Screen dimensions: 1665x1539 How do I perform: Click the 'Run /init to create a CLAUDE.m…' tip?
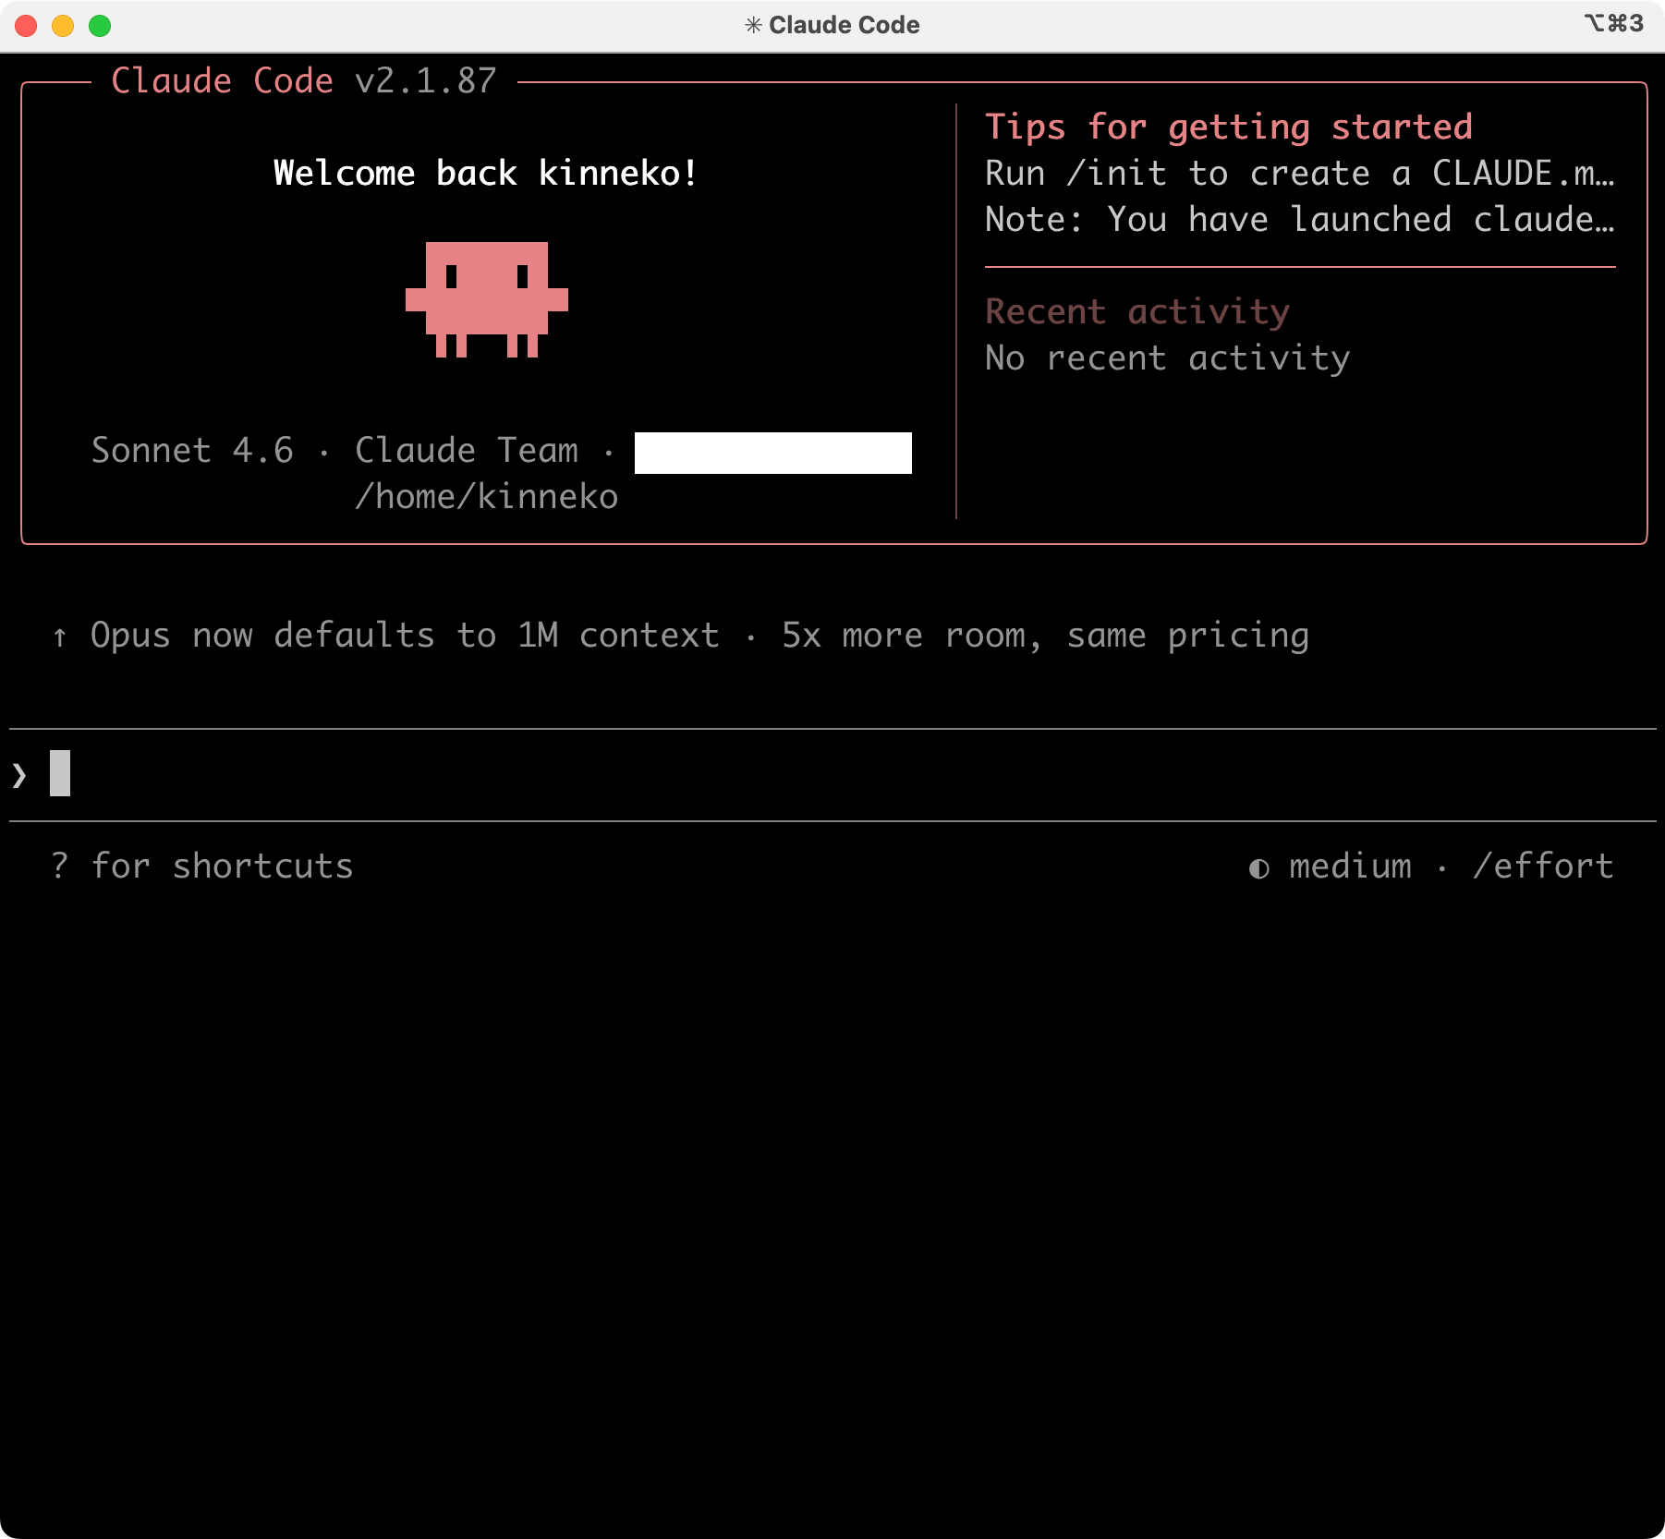1300,174
